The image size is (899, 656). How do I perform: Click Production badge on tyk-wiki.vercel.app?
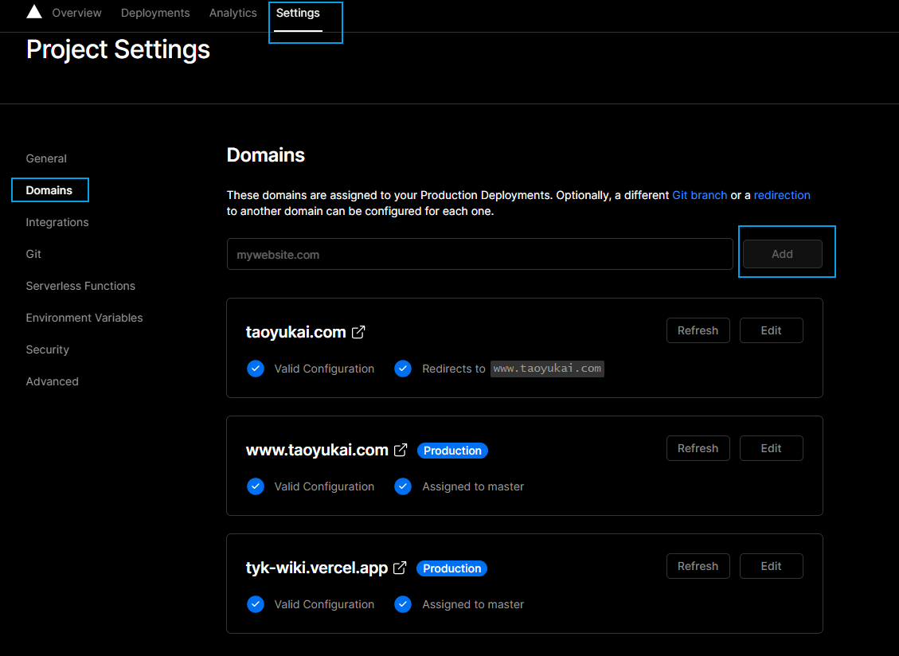451,568
